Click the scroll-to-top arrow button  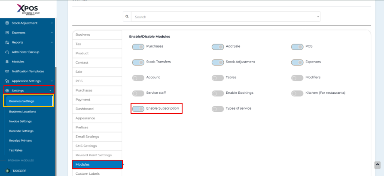(377, 164)
